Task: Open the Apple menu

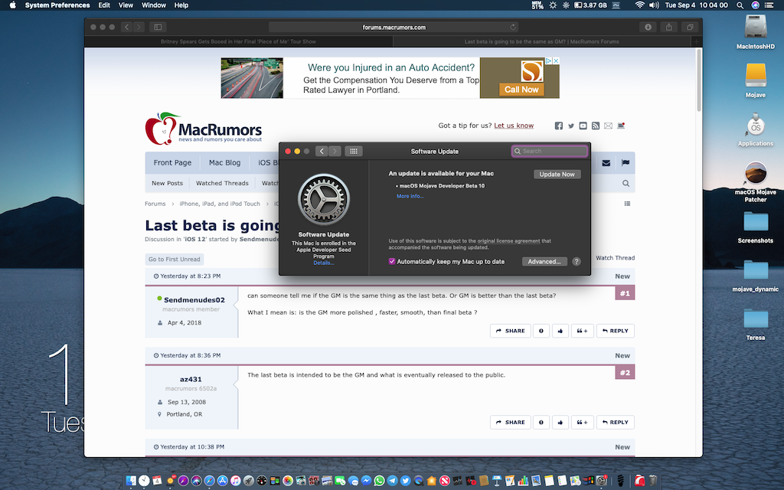Action: click(x=12, y=5)
